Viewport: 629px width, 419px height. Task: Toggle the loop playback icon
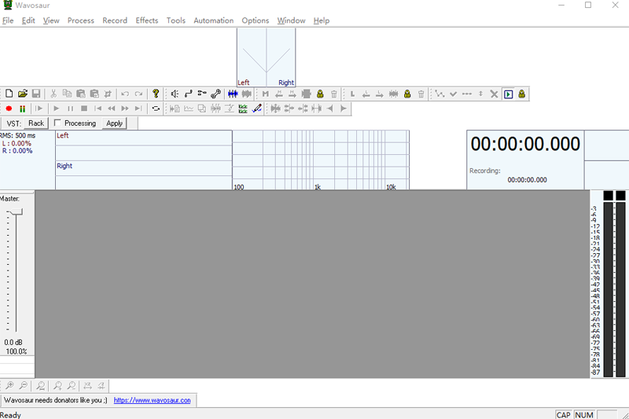click(156, 108)
